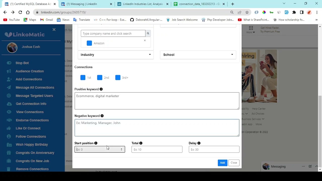Switch to the LinkedIn Industries List tab

pos(143,4)
